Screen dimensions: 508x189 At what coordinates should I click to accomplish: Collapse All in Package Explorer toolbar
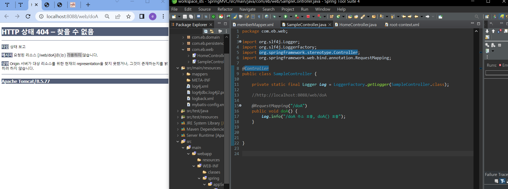pyautogui.click(x=206, y=31)
